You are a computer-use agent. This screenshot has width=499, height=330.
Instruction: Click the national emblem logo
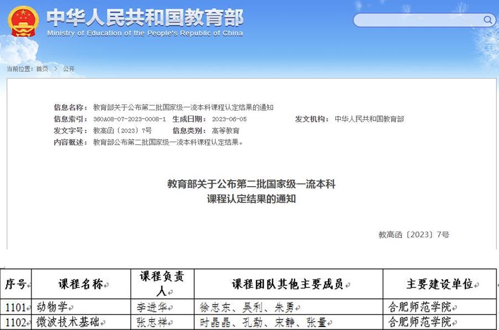(x=23, y=22)
